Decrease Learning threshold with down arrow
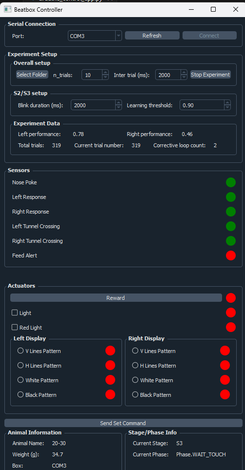 227,107
